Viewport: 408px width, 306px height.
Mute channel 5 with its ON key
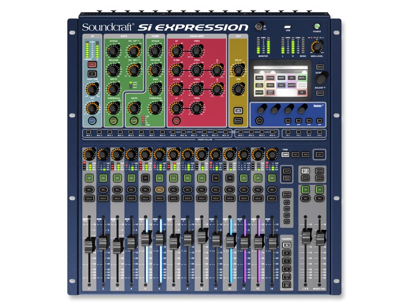tap(145, 178)
